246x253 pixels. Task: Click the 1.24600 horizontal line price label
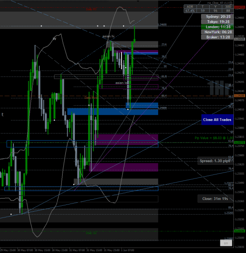click(x=162, y=25)
